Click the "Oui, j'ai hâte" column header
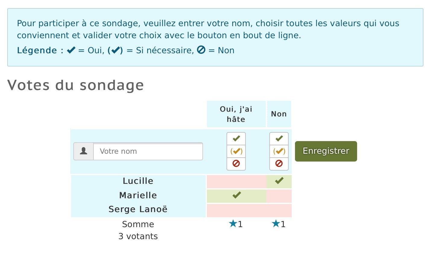The width and height of the screenshot is (431, 253). coord(236,114)
